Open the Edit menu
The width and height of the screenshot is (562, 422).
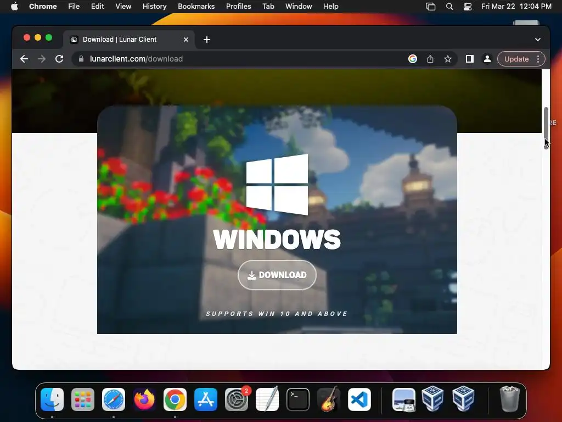click(98, 6)
